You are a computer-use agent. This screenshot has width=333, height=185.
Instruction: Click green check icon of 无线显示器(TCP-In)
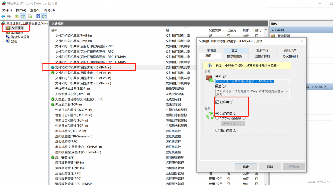coord(53,104)
